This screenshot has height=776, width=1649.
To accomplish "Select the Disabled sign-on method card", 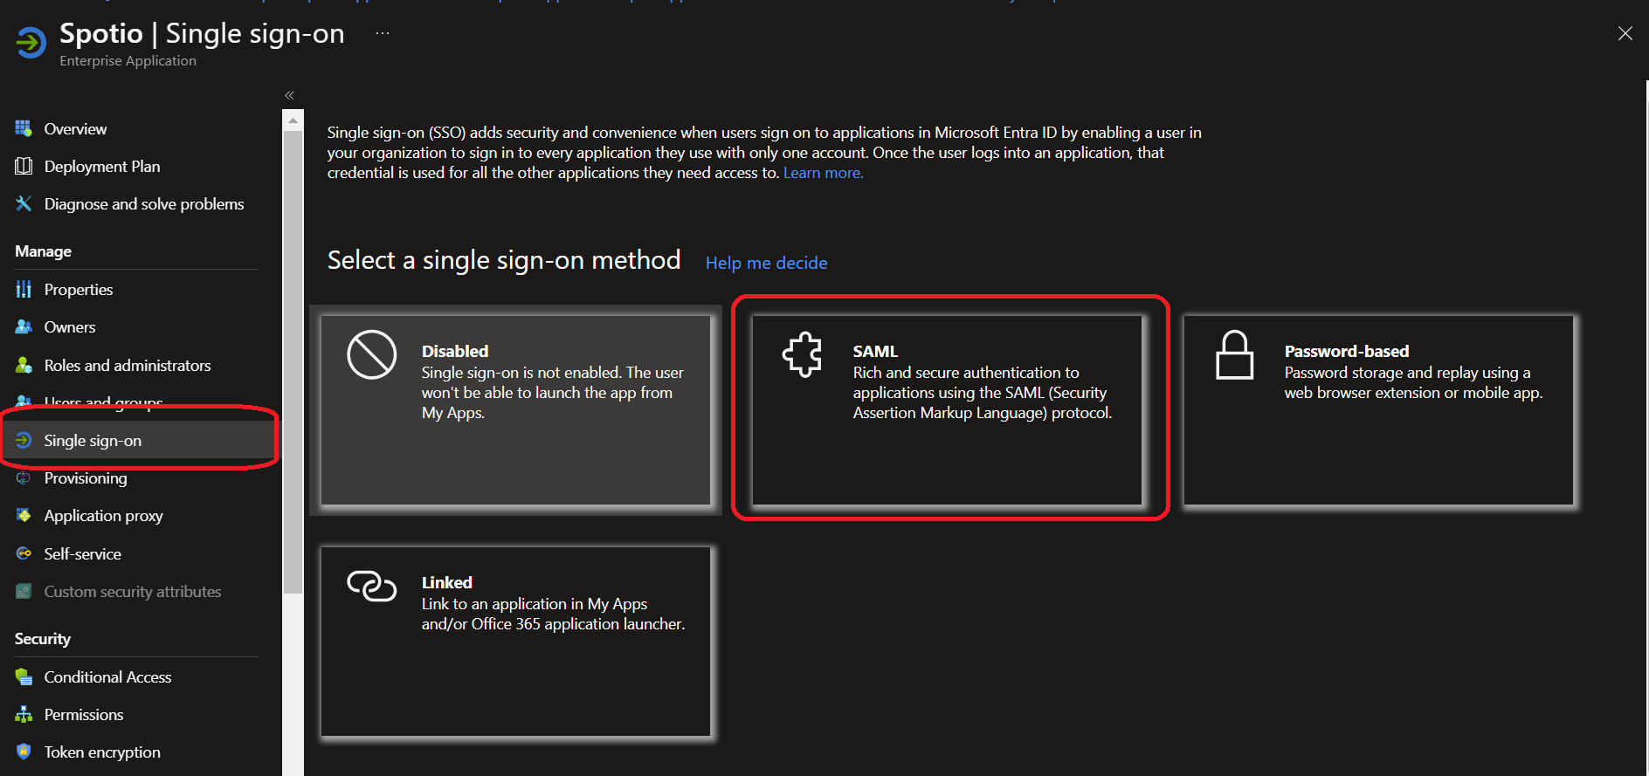I will pyautogui.click(x=515, y=410).
